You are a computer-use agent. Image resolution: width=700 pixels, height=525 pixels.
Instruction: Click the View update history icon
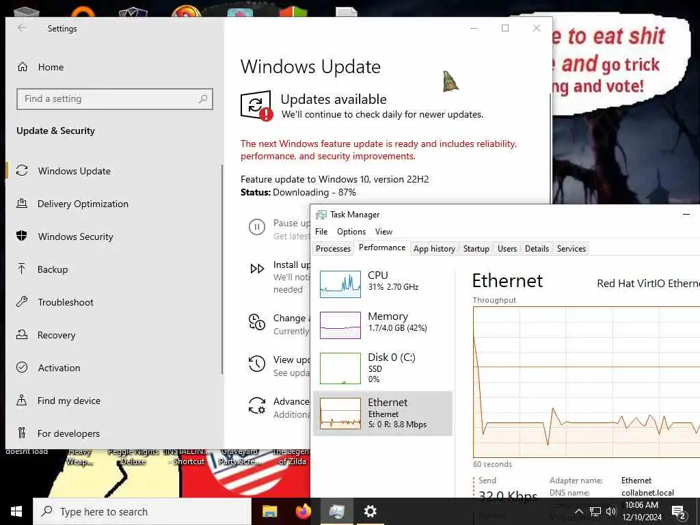(257, 364)
